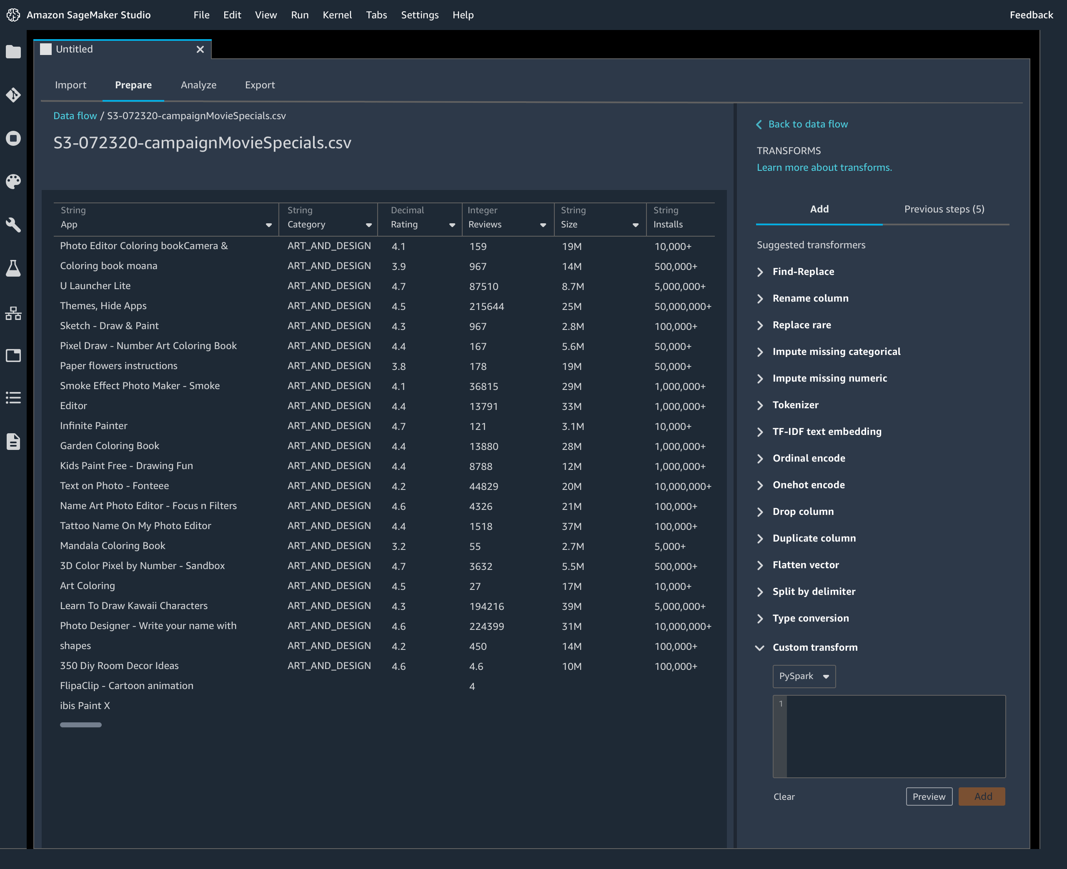The image size is (1067, 869).
Task: Open the PySpark language dropdown
Action: click(803, 676)
